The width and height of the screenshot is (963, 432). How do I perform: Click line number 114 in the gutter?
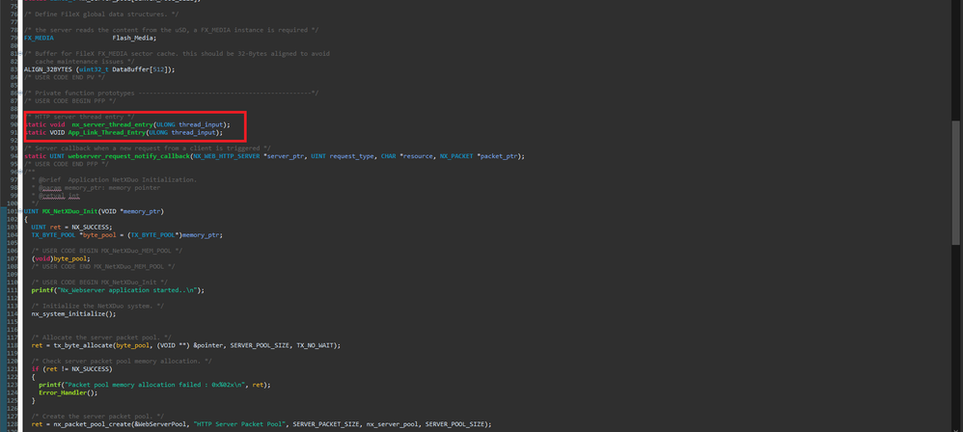(12, 313)
